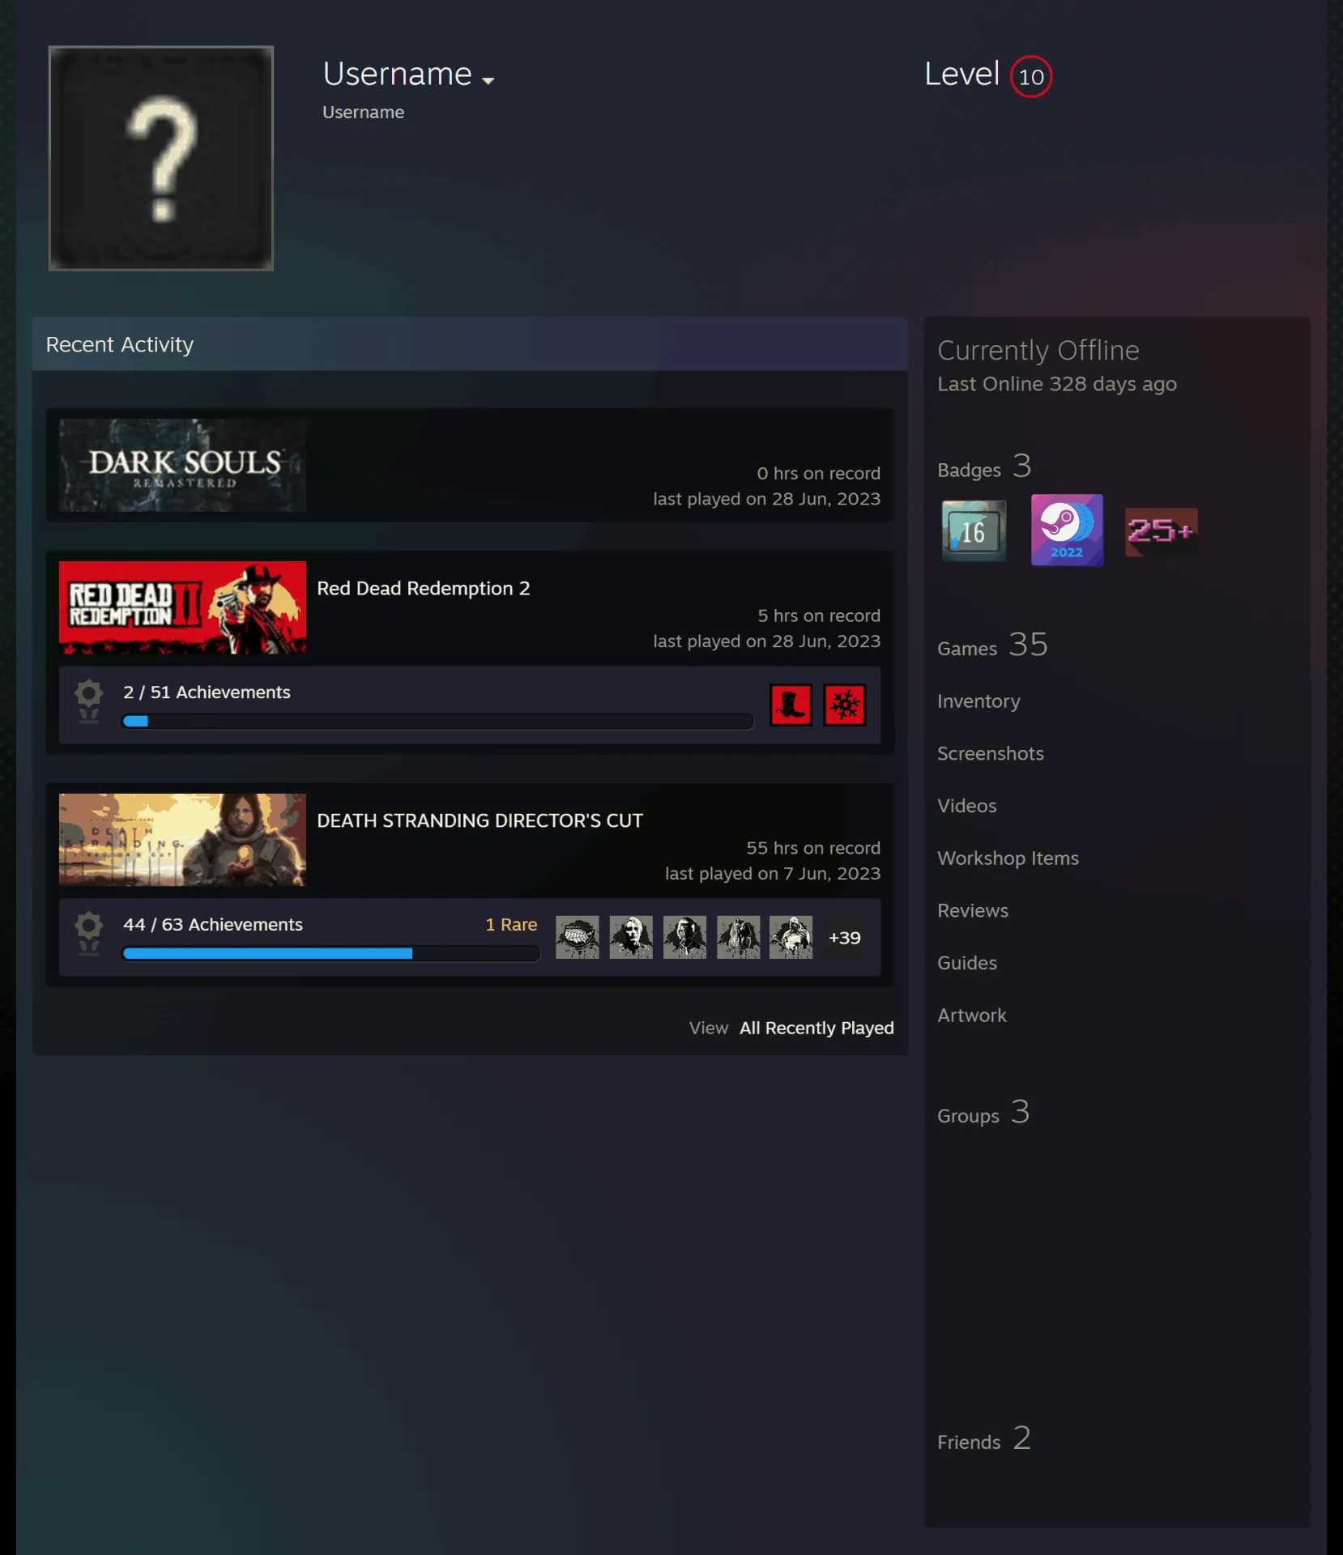
Task: Open the Friends 2 list
Action: click(984, 1439)
